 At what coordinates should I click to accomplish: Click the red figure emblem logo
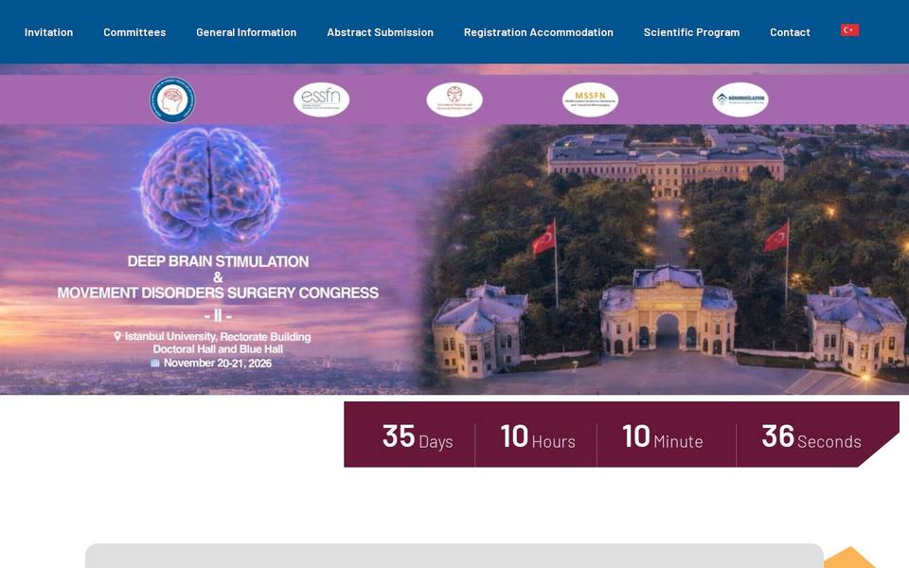coord(454,99)
